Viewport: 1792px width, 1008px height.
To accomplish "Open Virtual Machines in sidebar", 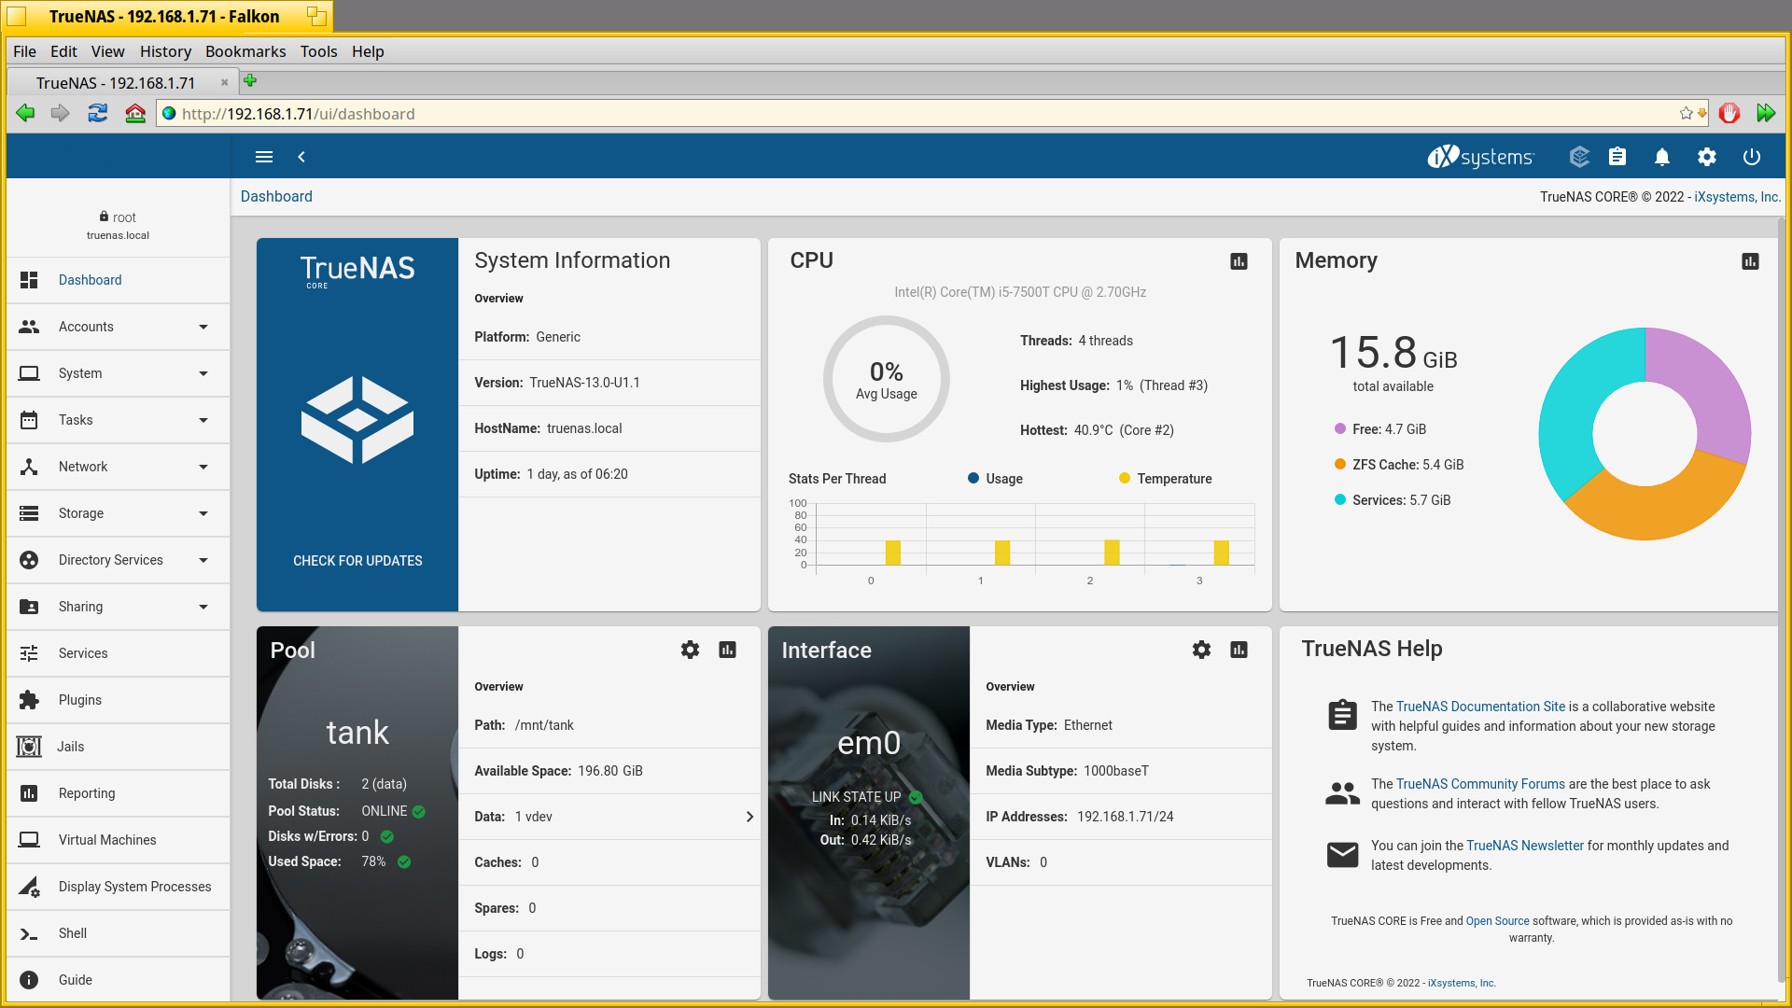I will pyautogui.click(x=119, y=840).
